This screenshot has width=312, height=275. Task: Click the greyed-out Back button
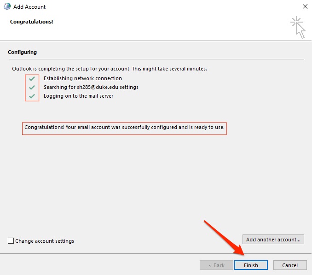pyautogui.click(x=216, y=265)
